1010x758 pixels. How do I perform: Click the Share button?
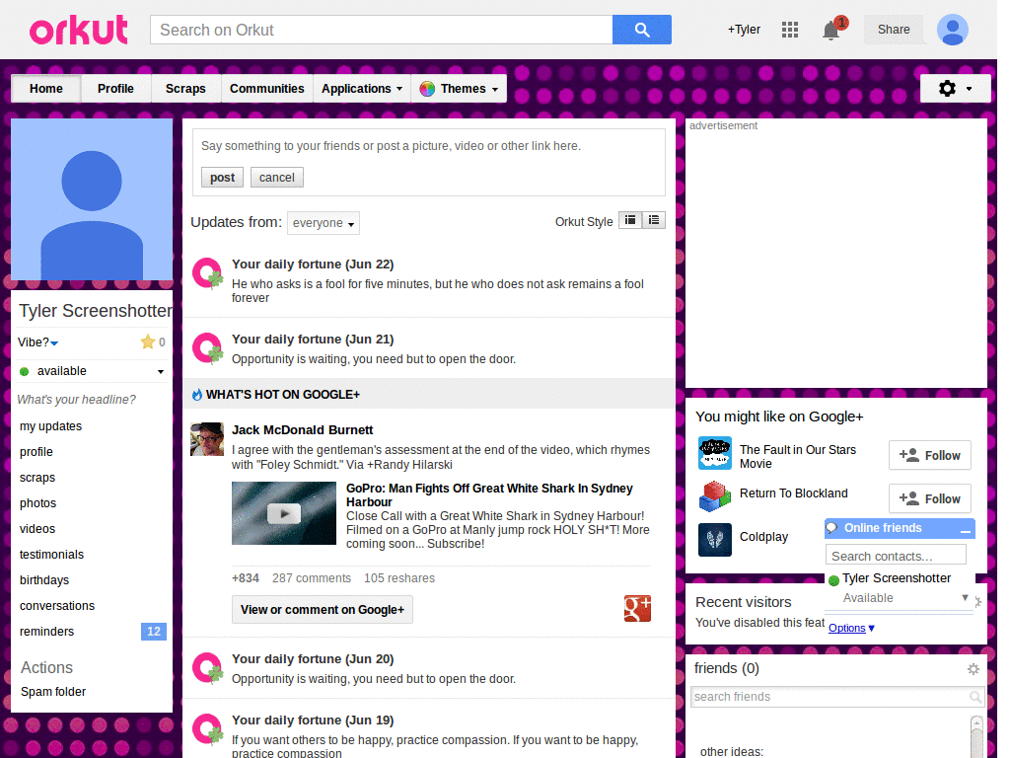point(894,30)
